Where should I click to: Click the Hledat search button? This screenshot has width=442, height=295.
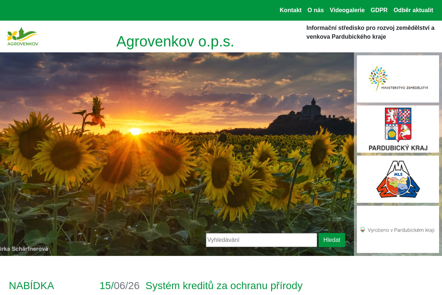pyautogui.click(x=332, y=240)
